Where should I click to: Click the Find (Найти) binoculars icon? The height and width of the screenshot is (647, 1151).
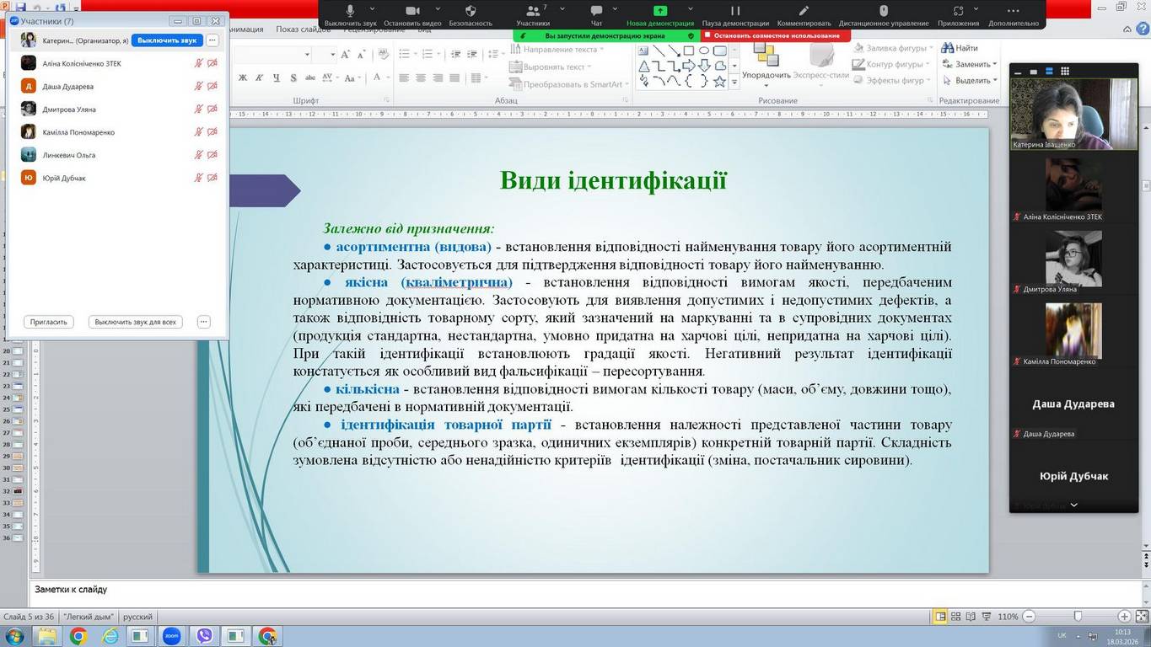[x=948, y=48]
